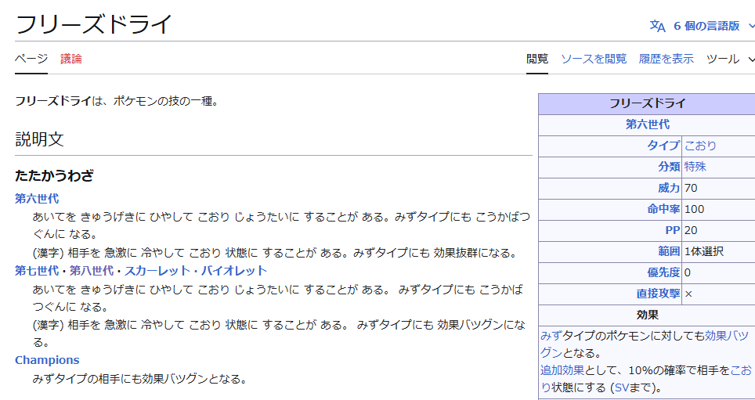
Task: Follow the 第八世代 link
Action: coord(92,271)
